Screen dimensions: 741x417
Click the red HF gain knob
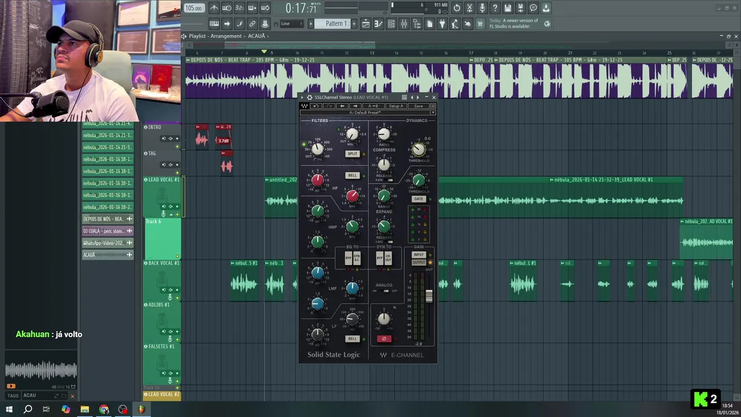(x=317, y=179)
